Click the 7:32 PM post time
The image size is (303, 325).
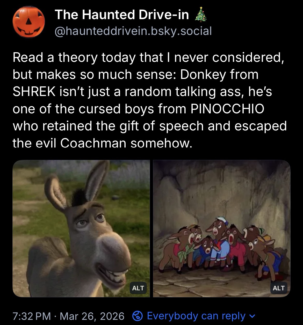click(32, 316)
